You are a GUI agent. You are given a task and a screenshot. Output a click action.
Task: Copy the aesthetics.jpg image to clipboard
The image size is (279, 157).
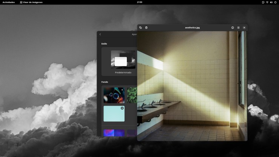140,28
